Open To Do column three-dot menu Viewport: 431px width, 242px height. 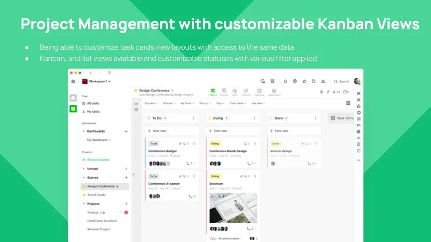coord(194,118)
